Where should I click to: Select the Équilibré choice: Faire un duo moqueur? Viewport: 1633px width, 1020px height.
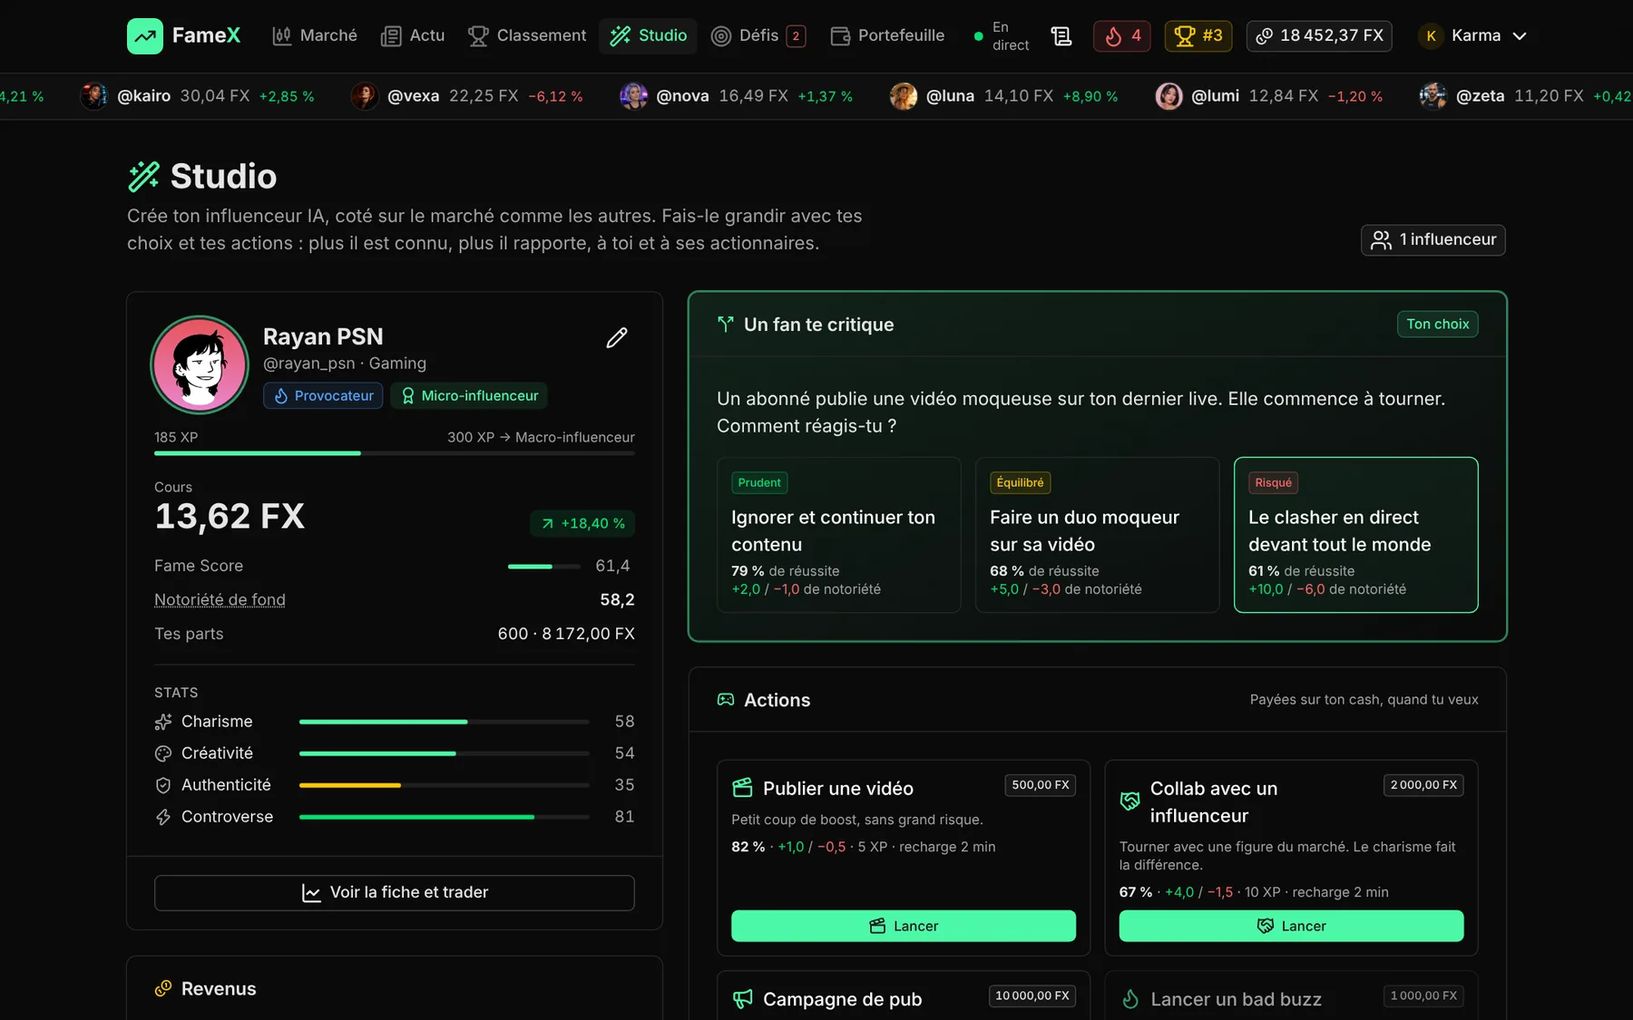1098,535
